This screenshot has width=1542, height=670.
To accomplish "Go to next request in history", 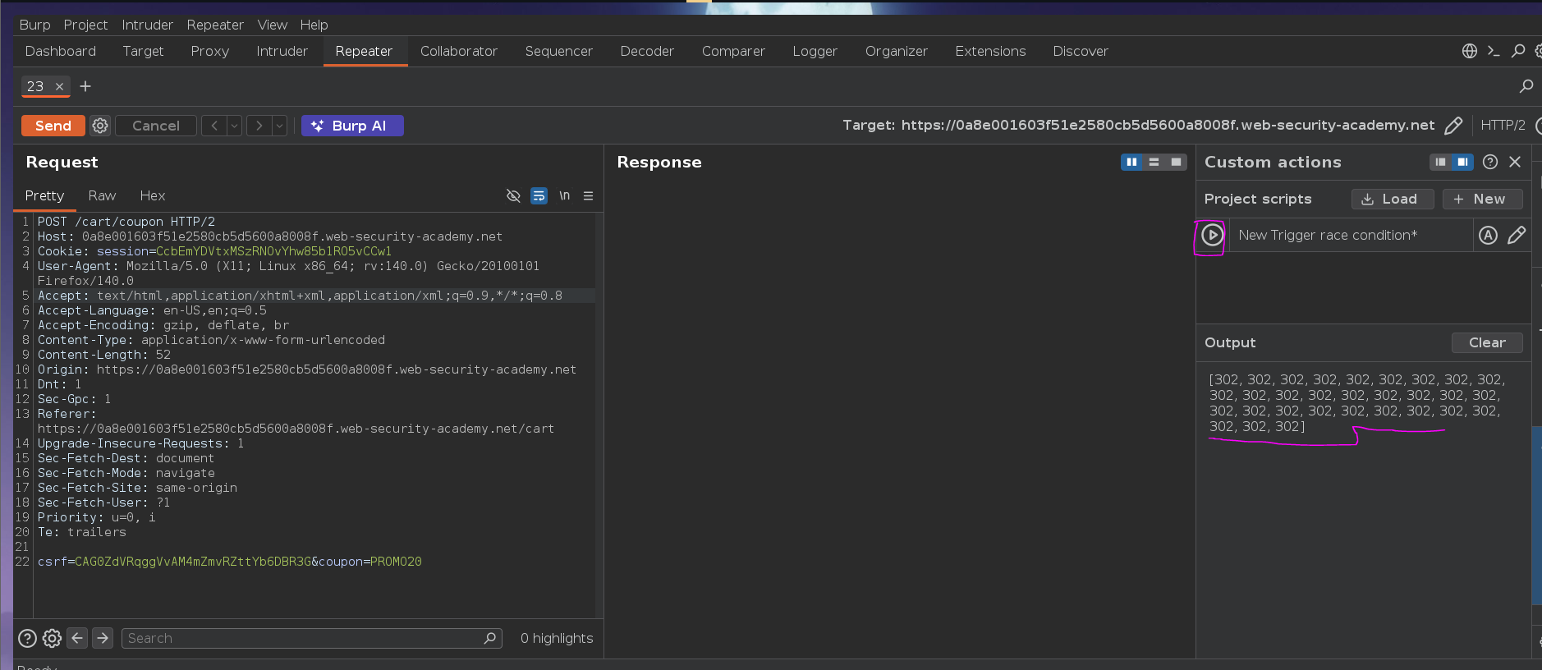I will (x=259, y=126).
